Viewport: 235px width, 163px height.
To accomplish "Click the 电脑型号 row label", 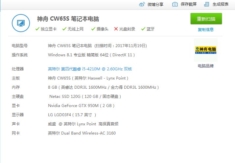I will click(x=20, y=46).
